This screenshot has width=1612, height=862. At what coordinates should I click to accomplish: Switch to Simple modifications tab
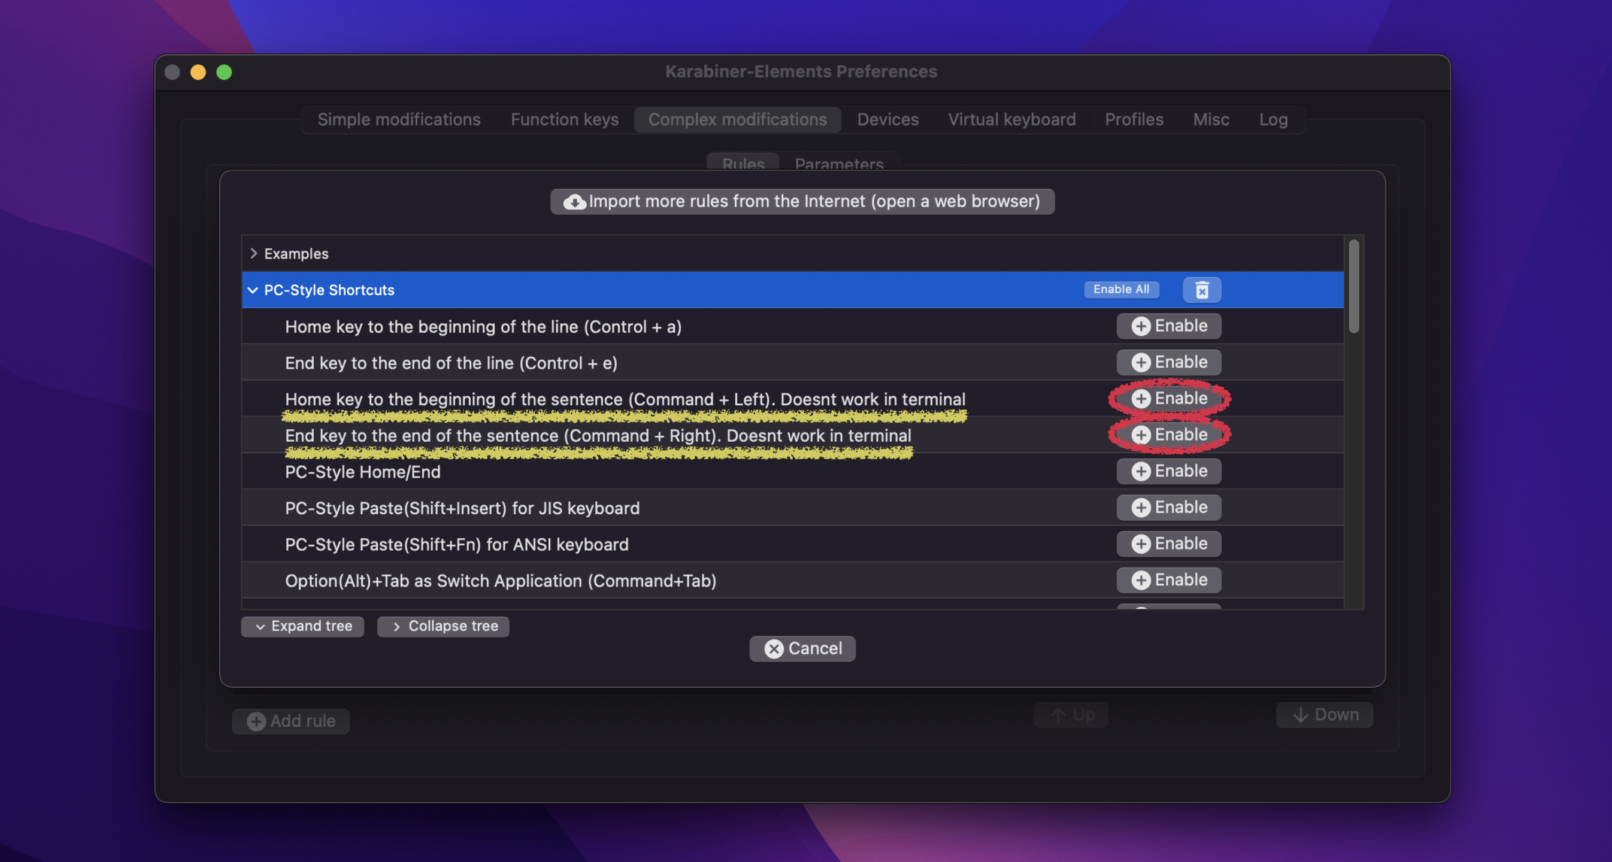(x=399, y=120)
